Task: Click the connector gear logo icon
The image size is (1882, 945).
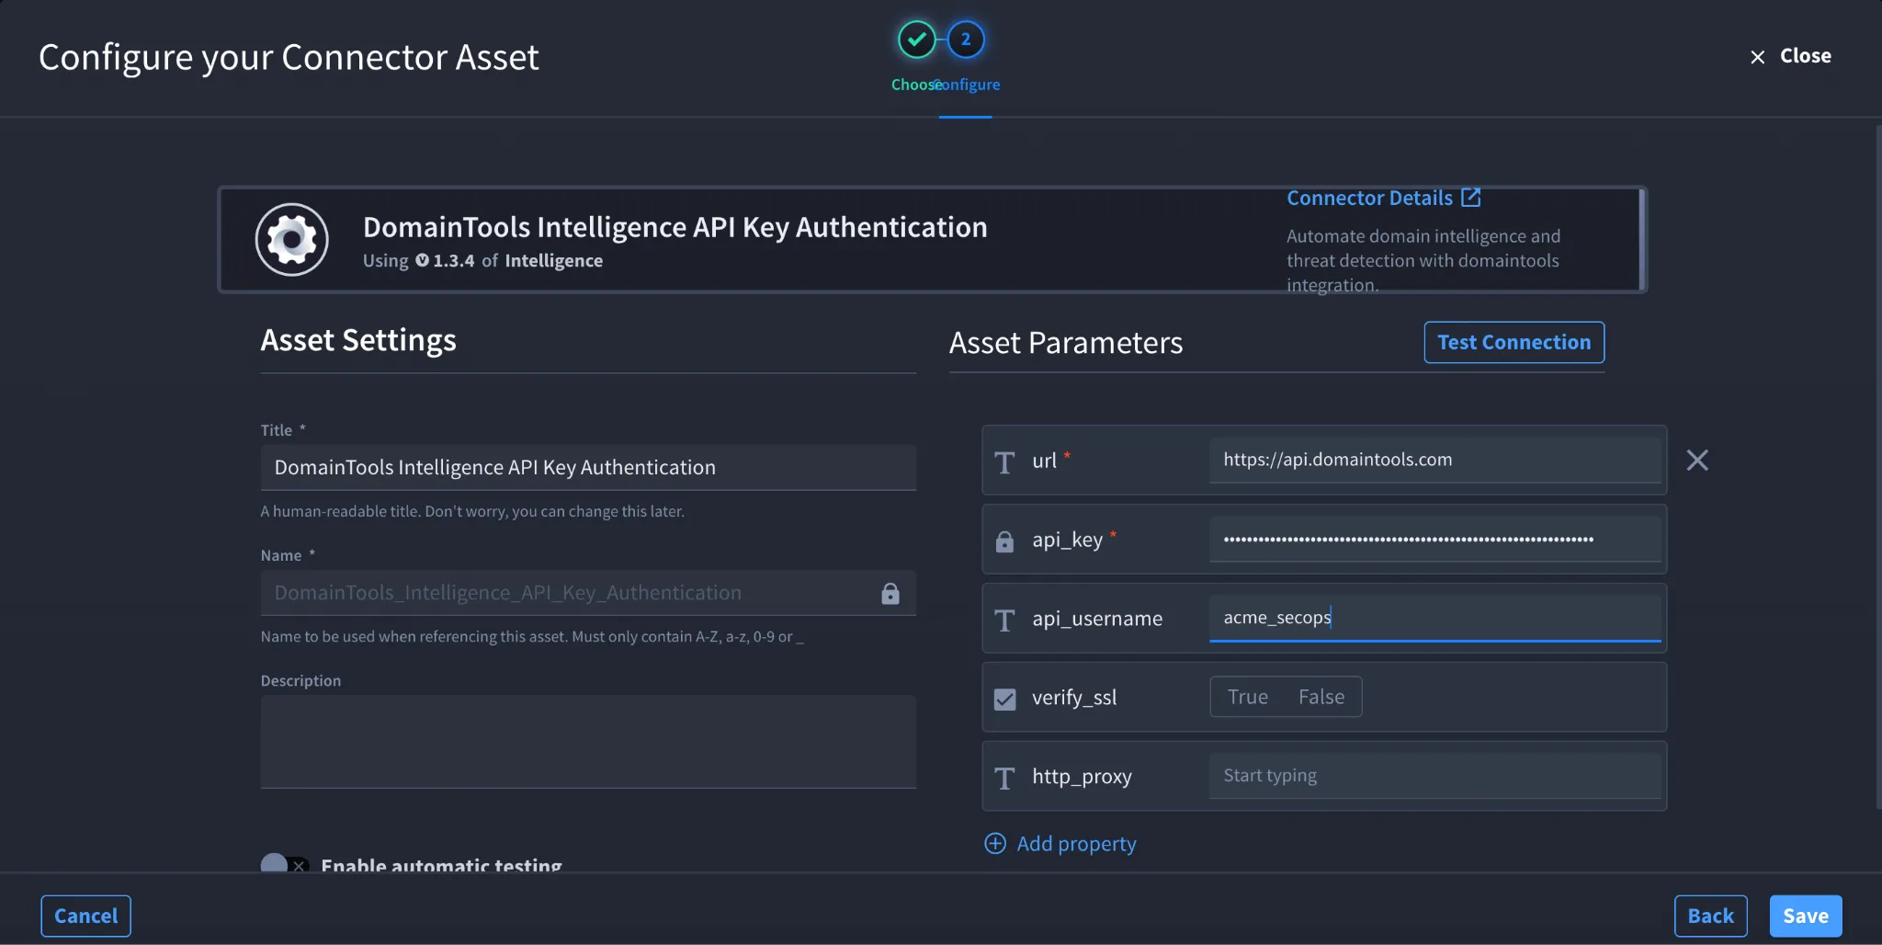Action: click(291, 240)
